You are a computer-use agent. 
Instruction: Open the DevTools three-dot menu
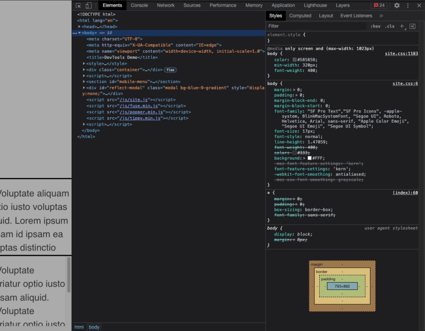[x=408, y=5]
